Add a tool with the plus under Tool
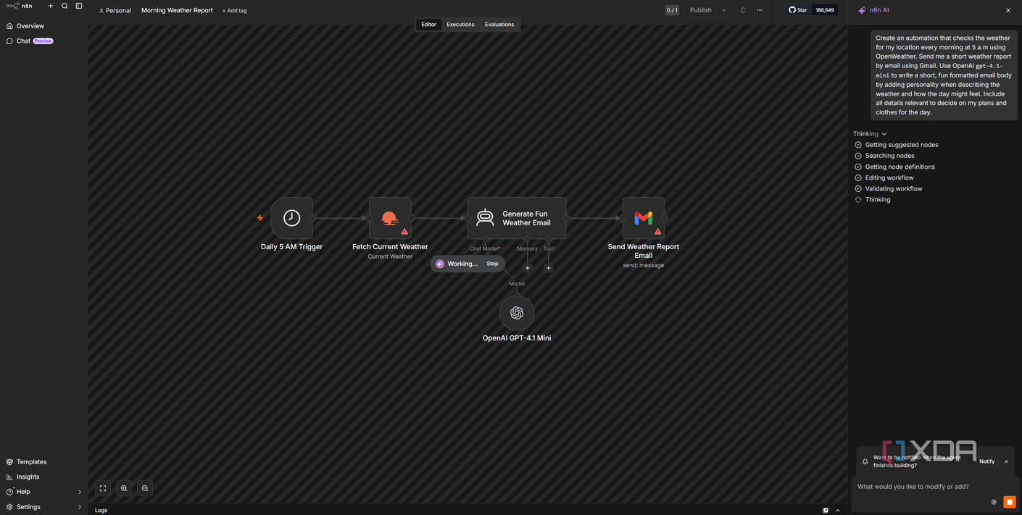 (549, 268)
